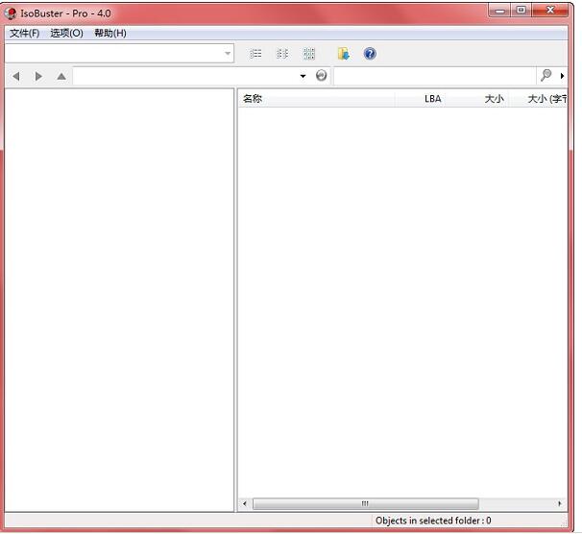Sort by the 名称 column header

316,99
